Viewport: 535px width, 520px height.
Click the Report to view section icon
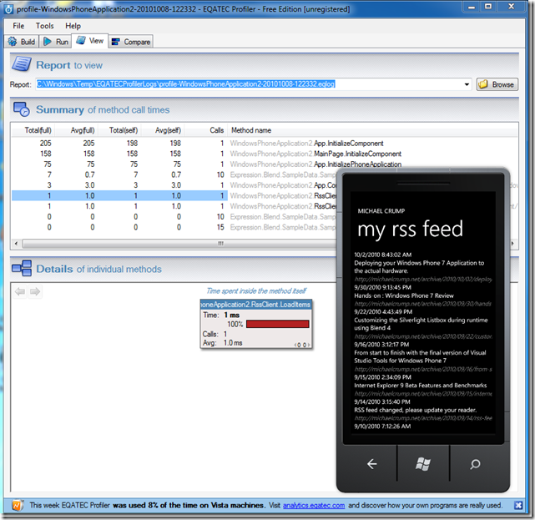pyautogui.click(x=22, y=63)
